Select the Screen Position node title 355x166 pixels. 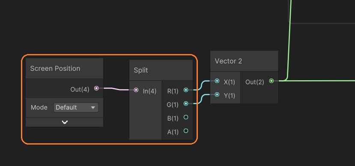pyautogui.click(x=55, y=69)
